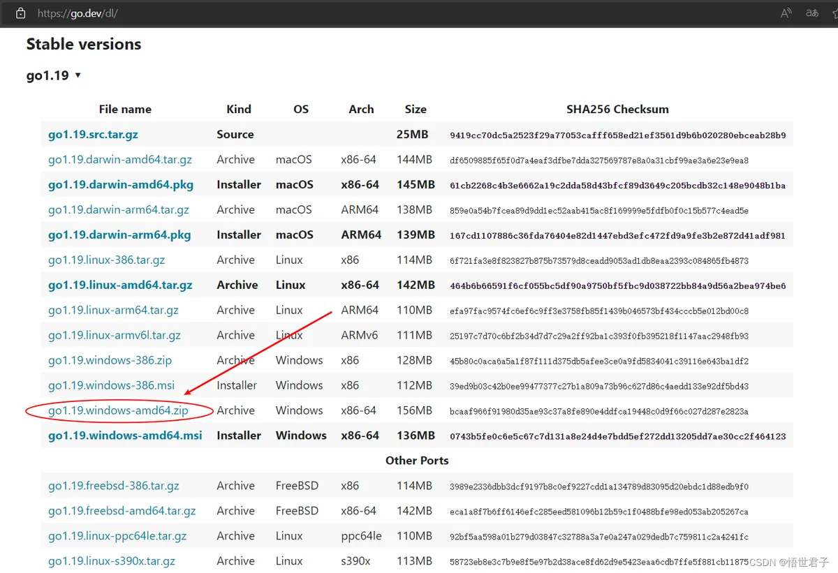Viewport: 838px width, 573px height.
Task: Click go1.19.freebsd-amd64.tar.gz link
Action: coord(122,512)
